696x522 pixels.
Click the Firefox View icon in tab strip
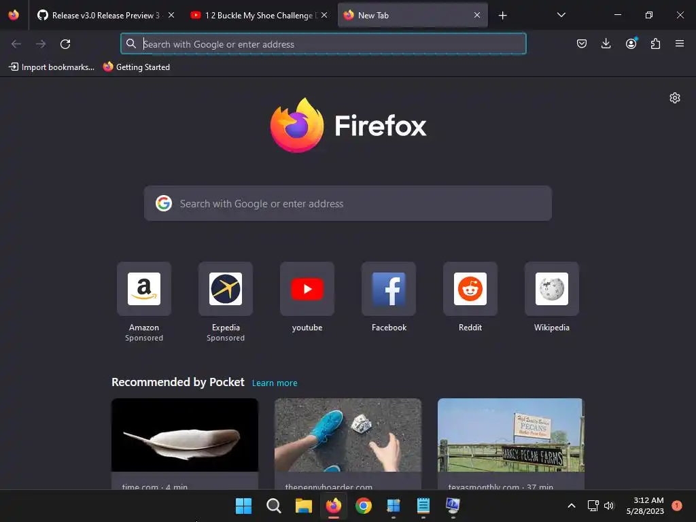click(x=14, y=15)
